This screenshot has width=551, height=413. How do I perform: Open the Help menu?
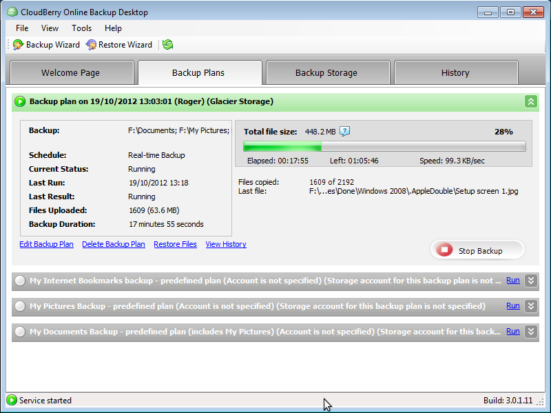113,28
